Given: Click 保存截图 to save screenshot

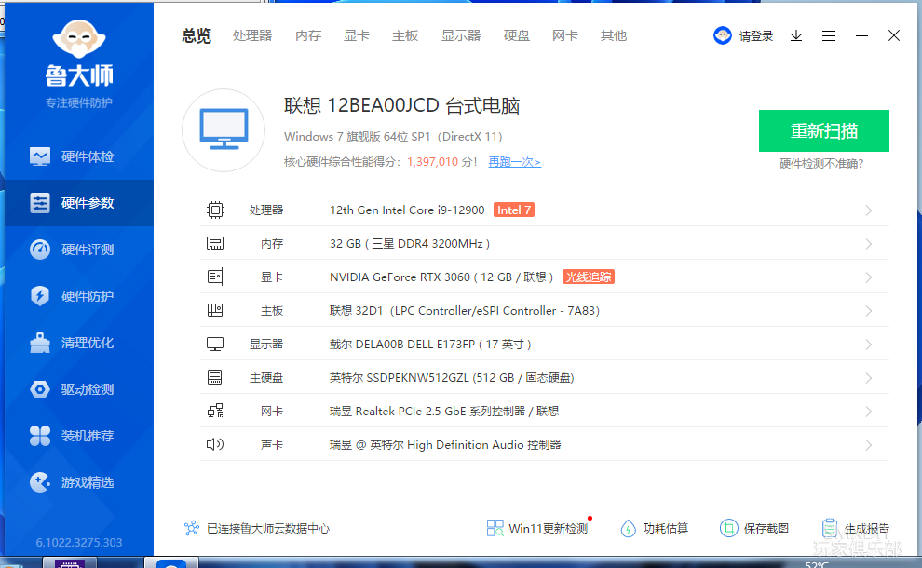Looking at the screenshot, I should 754,528.
